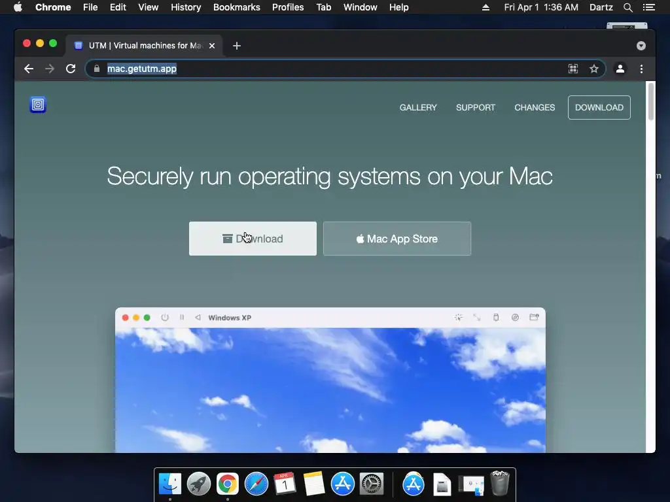Open the Profiles menu
Viewport: 670px width, 502px height.
tap(288, 7)
